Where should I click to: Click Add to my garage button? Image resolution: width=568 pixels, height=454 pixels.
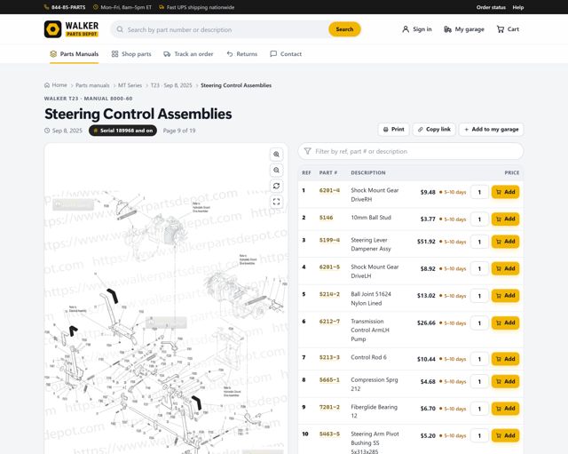[491, 130]
